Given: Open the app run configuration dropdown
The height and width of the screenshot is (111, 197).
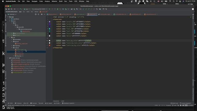Looking at the screenshot, I should [x=27, y=9].
